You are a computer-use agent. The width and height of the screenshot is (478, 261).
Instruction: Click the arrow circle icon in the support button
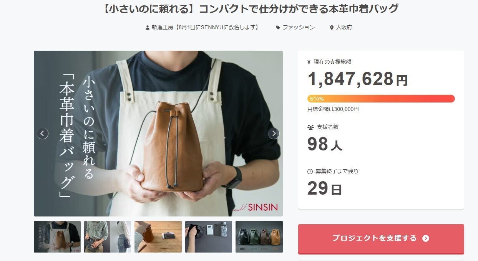point(425,238)
